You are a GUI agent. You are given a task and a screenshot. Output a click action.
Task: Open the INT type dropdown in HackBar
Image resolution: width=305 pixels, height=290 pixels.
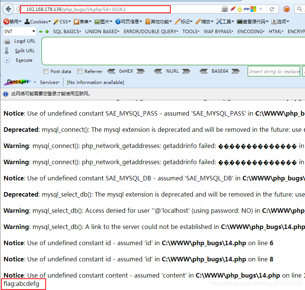[20, 32]
